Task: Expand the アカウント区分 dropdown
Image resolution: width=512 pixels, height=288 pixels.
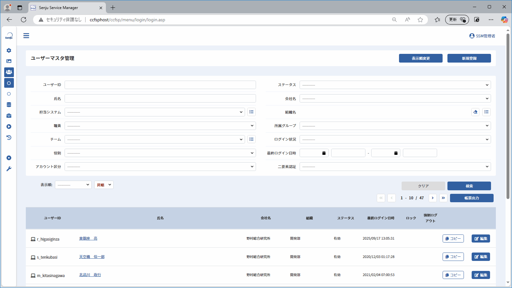Action: pyautogui.click(x=160, y=166)
